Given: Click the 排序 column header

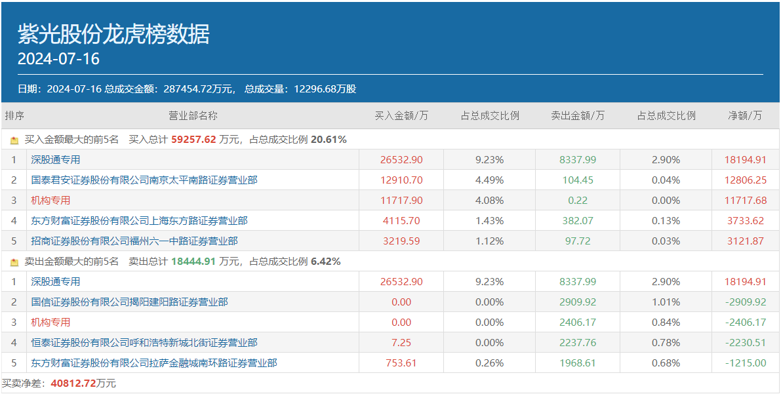Looking at the screenshot, I should [14, 116].
